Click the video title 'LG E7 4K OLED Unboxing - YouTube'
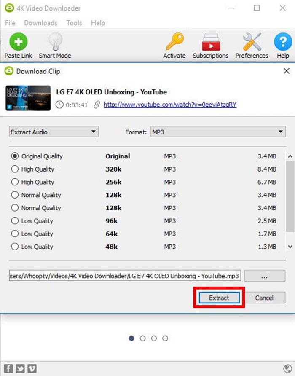The width and height of the screenshot is (295, 376). 112,92
